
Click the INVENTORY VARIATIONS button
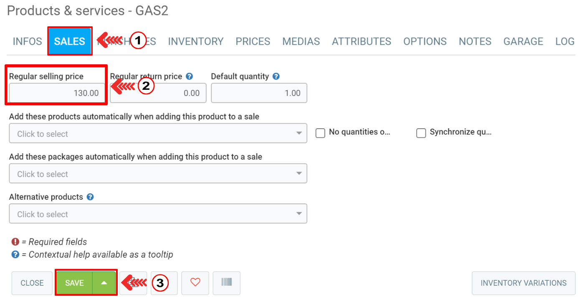tap(523, 283)
